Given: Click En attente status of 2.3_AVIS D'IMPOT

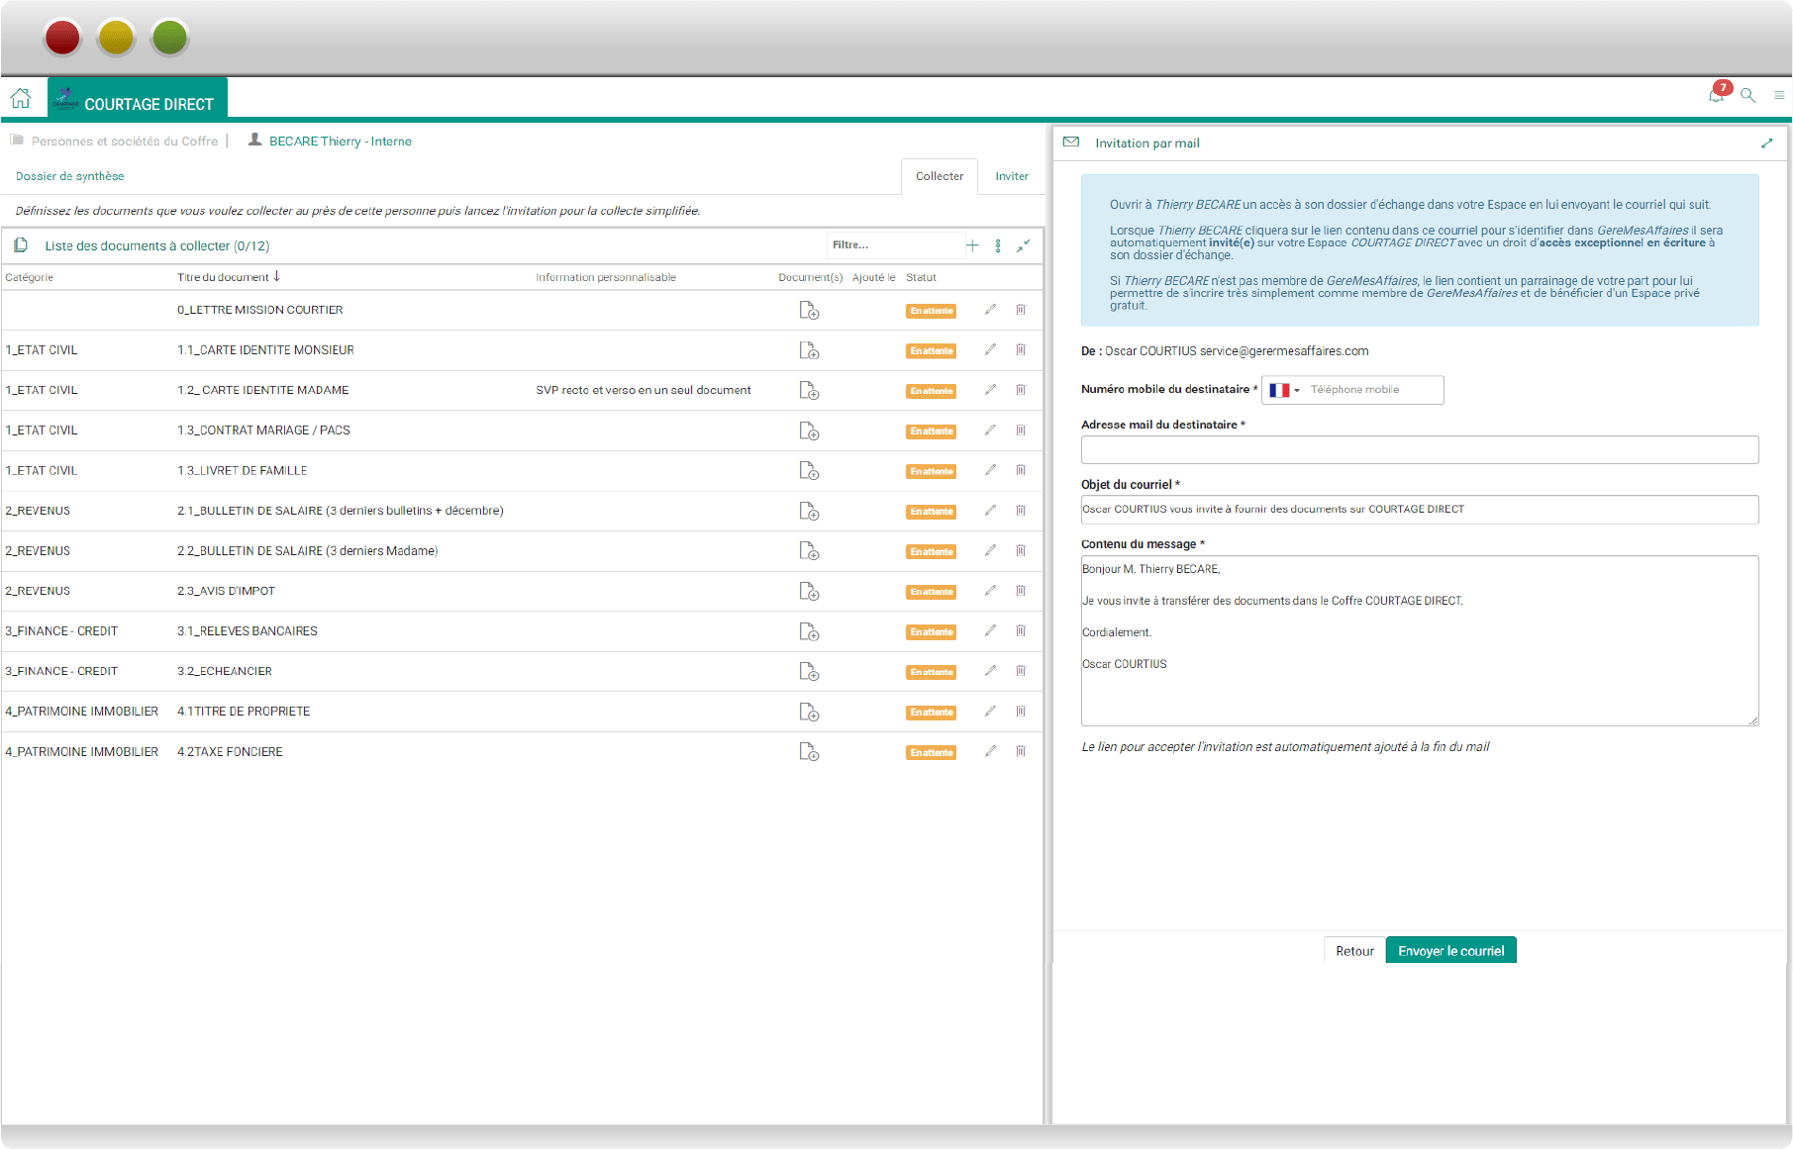Looking at the screenshot, I should pos(931,592).
